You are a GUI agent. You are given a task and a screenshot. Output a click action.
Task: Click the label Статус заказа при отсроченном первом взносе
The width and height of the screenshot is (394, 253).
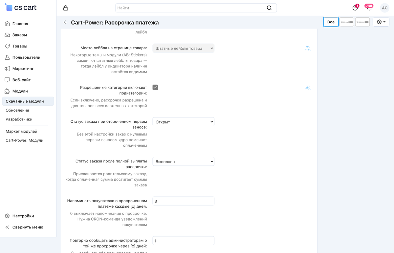point(109,124)
